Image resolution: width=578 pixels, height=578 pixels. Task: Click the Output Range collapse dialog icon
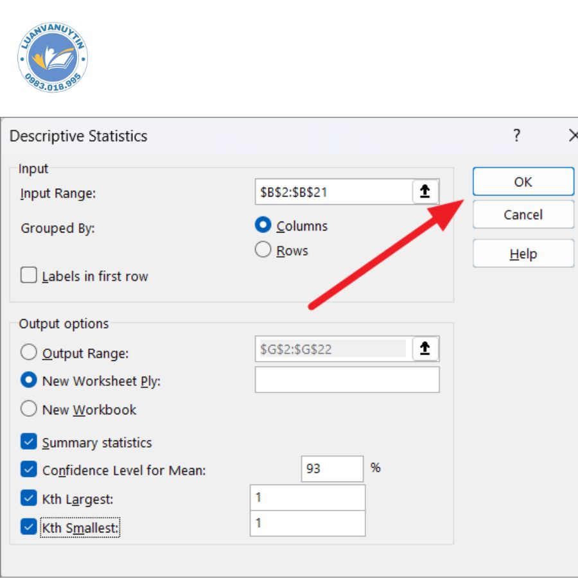click(425, 349)
